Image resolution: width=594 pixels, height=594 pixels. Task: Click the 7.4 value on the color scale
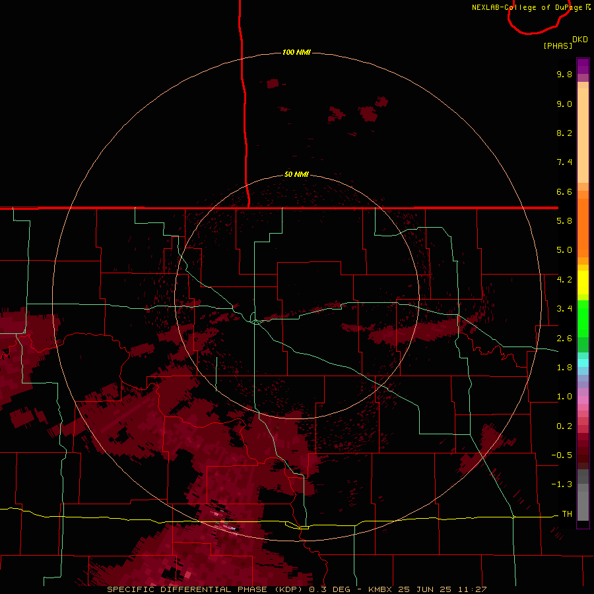(x=564, y=162)
